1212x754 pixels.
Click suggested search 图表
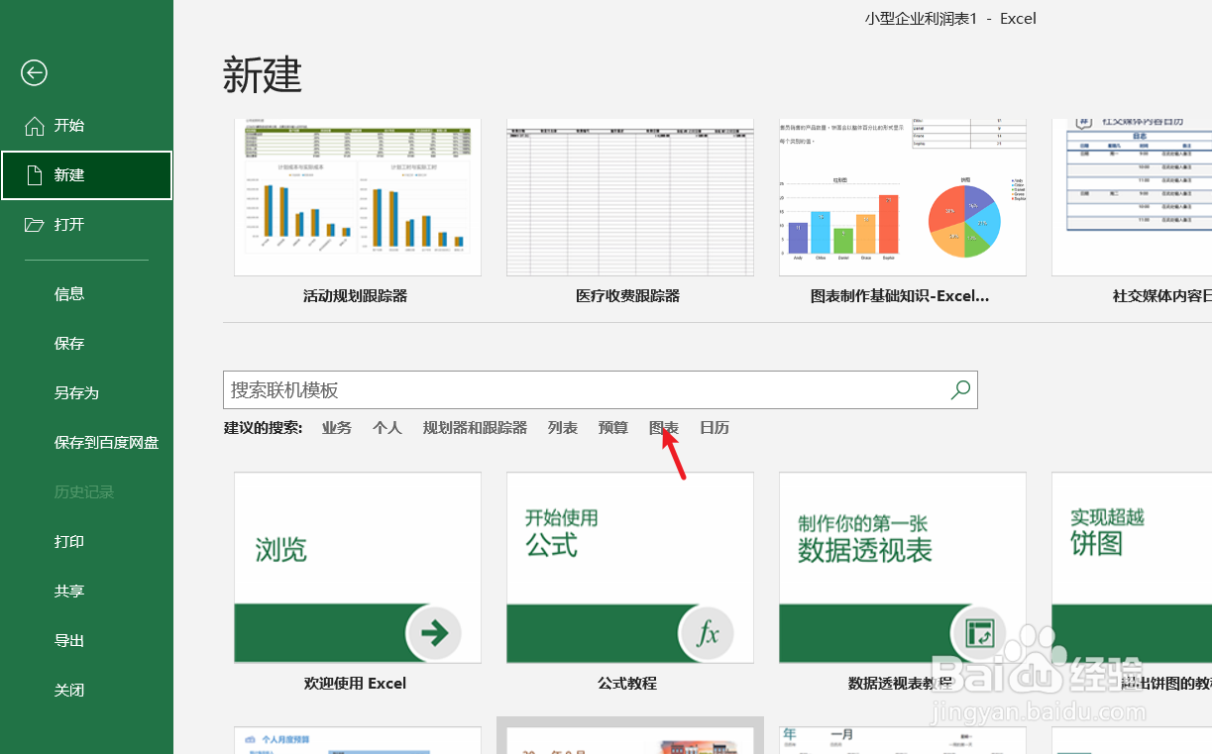click(664, 428)
